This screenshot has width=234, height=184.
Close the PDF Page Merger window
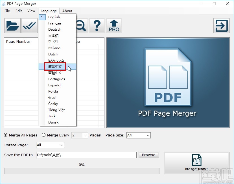[227, 4]
